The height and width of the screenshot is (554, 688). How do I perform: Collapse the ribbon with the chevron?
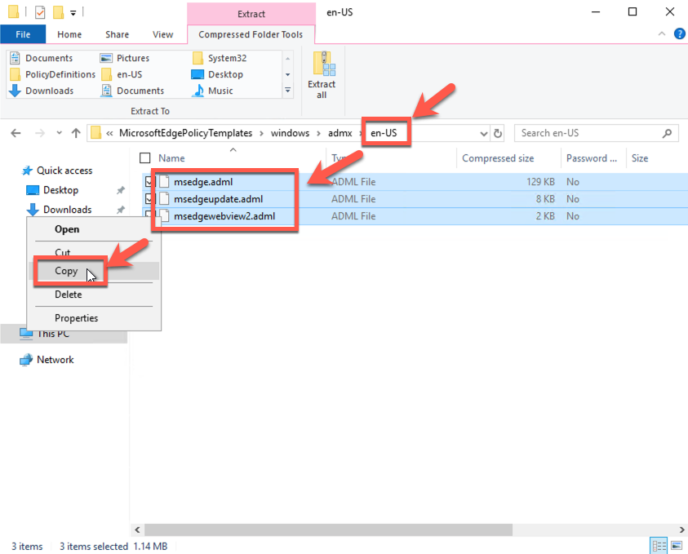coord(662,34)
